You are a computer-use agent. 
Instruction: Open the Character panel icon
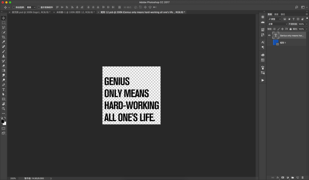(263, 42)
